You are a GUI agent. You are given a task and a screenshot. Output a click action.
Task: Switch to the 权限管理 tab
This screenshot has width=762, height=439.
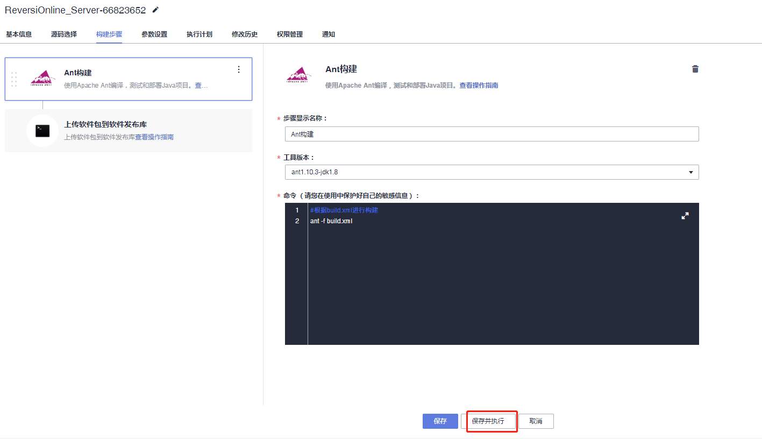point(290,34)
